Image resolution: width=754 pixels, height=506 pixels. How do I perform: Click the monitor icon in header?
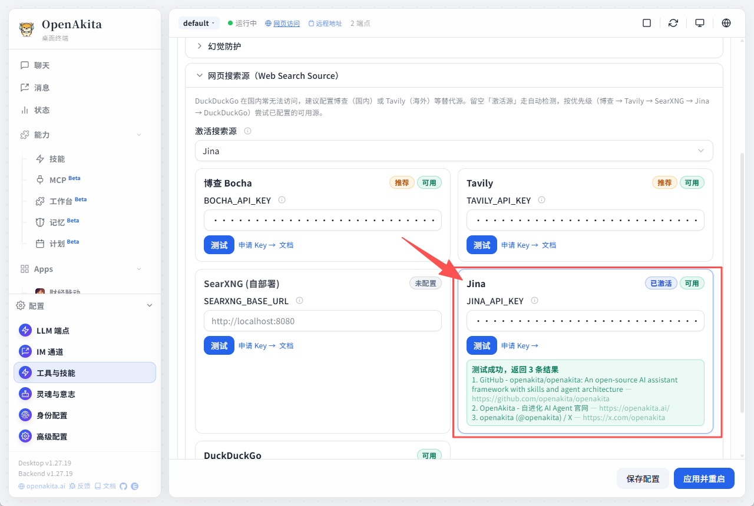[x=700, y=23]
